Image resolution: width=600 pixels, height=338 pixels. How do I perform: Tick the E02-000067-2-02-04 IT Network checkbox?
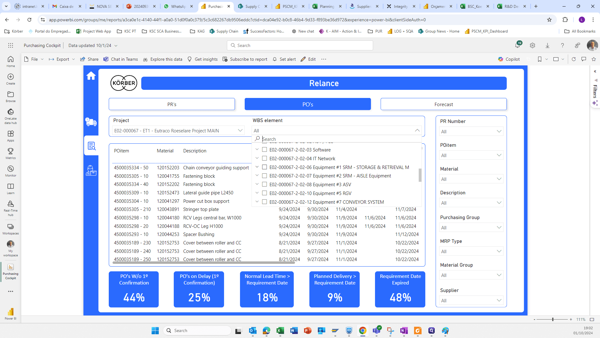click(x=264, y=158)
